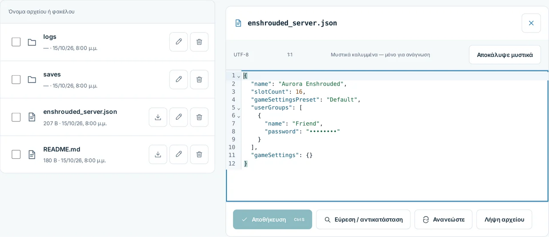Image resolution: width=549 pixels, height=237 pixels.
Task: Focus the file or folder name field
Action: [107, 12]
